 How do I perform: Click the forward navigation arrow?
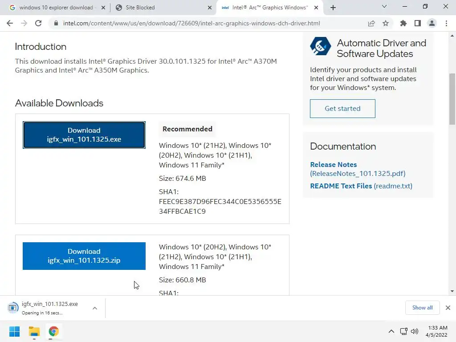24,23
